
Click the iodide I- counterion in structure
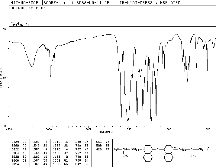[208, 149]
